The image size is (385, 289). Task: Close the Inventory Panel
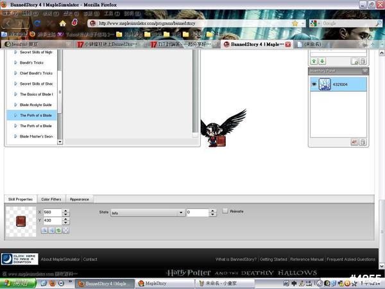[365, 71]
